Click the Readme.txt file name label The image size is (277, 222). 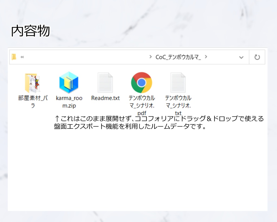(105, 98)
